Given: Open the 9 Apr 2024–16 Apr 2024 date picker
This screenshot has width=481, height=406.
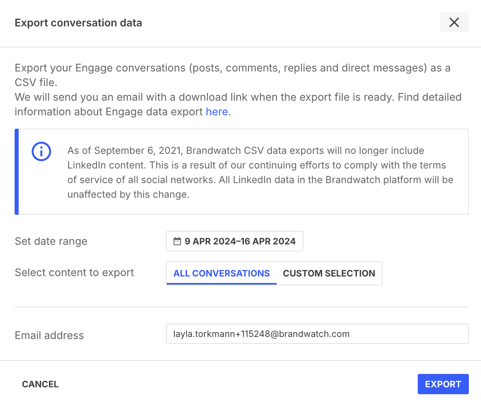Looking at the screenshot, I should pos(234,241).
